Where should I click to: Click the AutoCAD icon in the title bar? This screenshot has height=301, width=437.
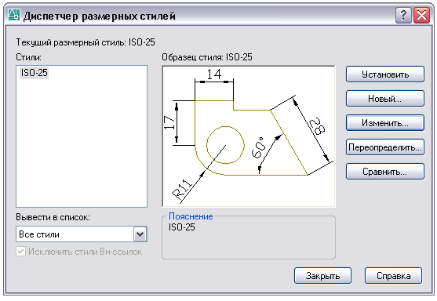[x=14, y=16]
